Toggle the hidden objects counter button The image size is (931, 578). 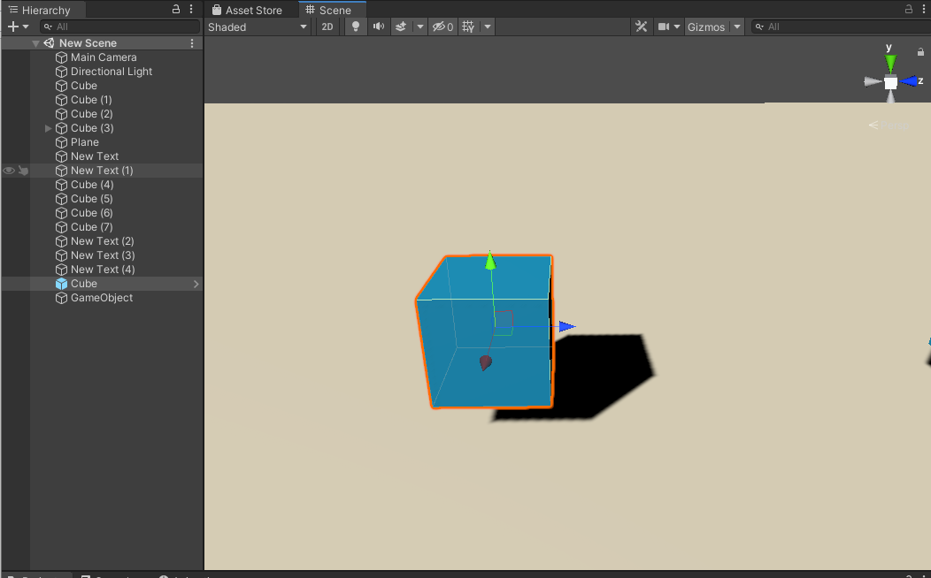pyautogui.click(x=443, y=27)
